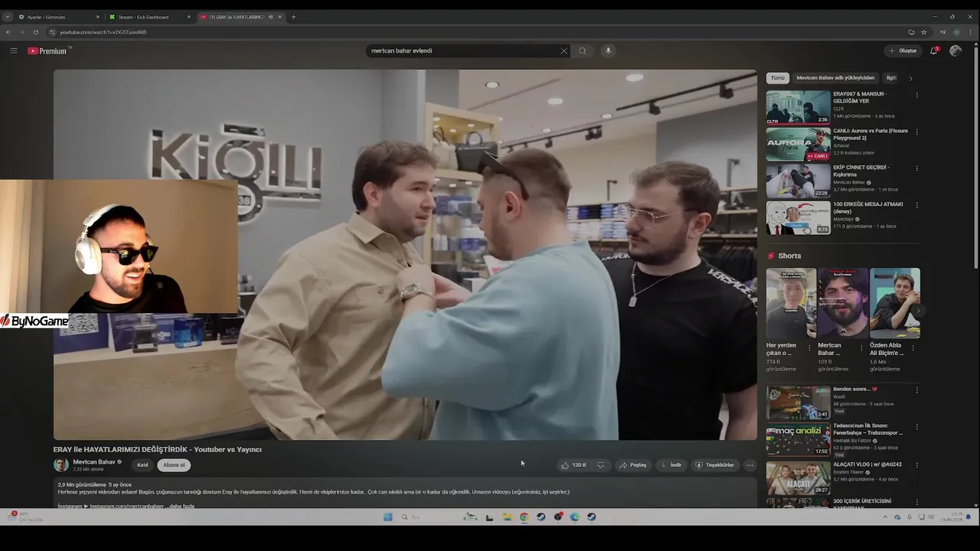Open the Özden Abla Ali Biçim'e short

pos(895,303)
